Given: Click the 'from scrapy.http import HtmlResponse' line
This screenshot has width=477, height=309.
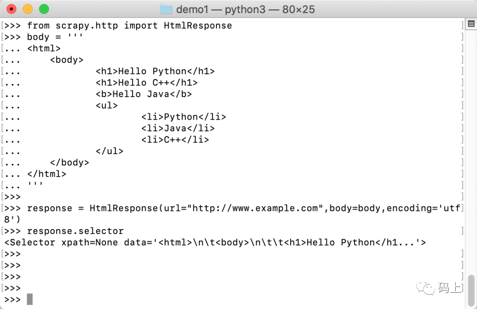Looking at the screenshot, I should 129,26.
